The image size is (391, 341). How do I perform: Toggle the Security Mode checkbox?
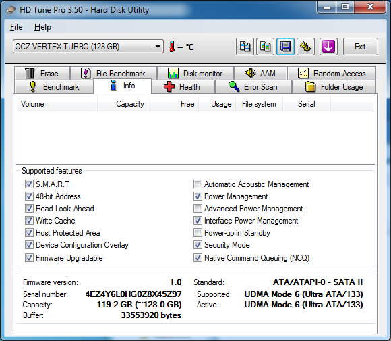point(198,245)
